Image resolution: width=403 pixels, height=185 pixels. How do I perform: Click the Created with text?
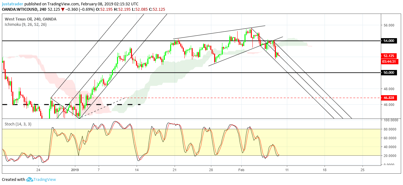click(x=13, y=179)
